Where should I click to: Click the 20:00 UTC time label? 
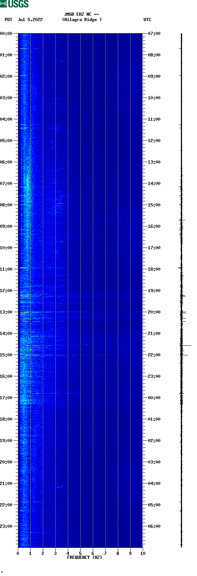pyautogui.click(x=154, y=312)
